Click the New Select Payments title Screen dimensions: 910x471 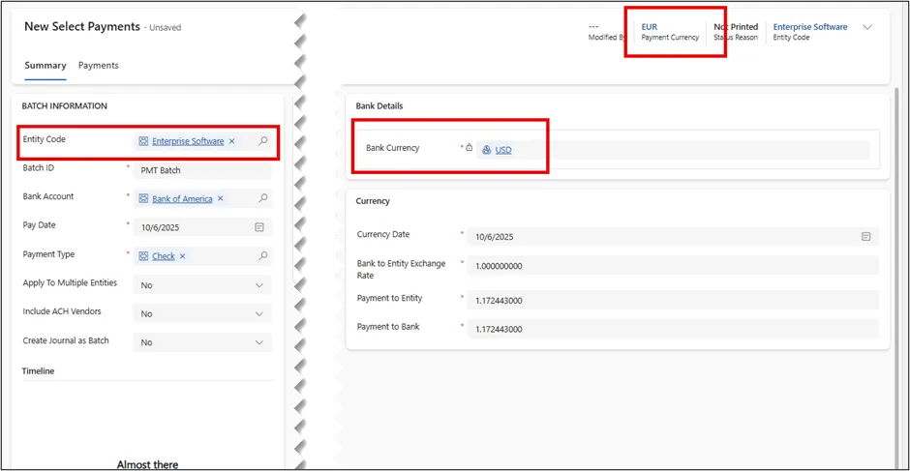click(82, 27)
